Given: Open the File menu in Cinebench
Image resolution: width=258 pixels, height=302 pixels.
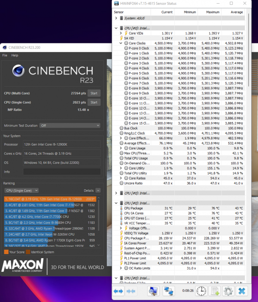Looking at the screenshot, I should click(x=5, y=55).
